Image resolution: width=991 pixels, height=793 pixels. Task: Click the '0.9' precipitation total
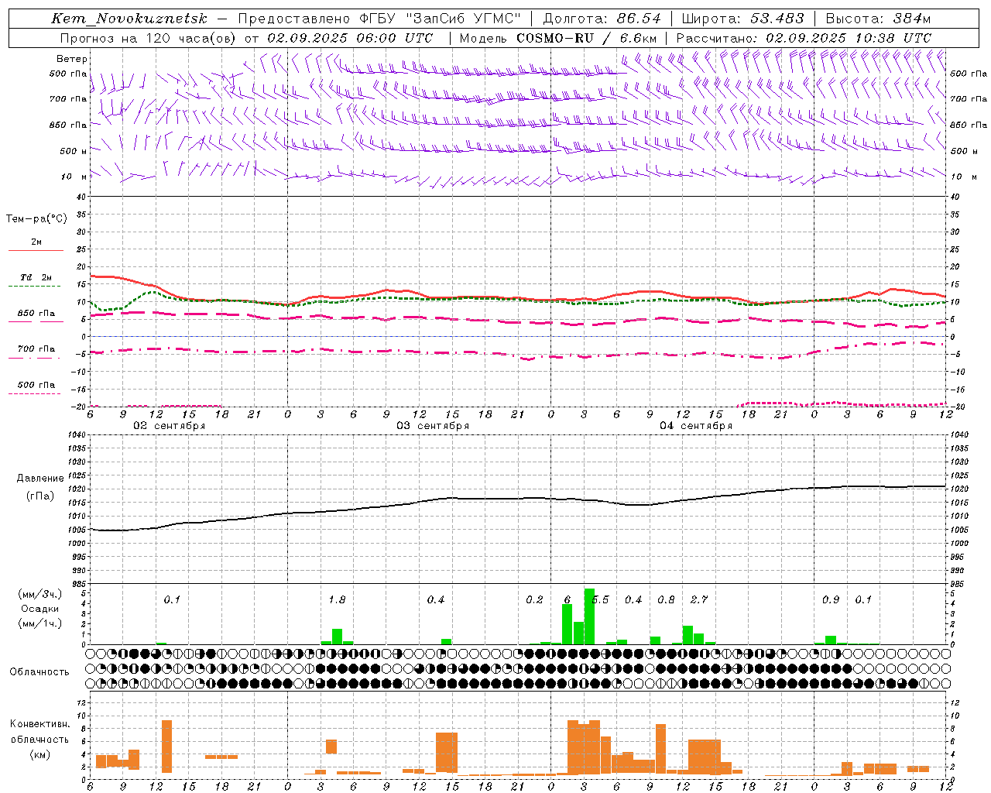(x=831, y=600)
